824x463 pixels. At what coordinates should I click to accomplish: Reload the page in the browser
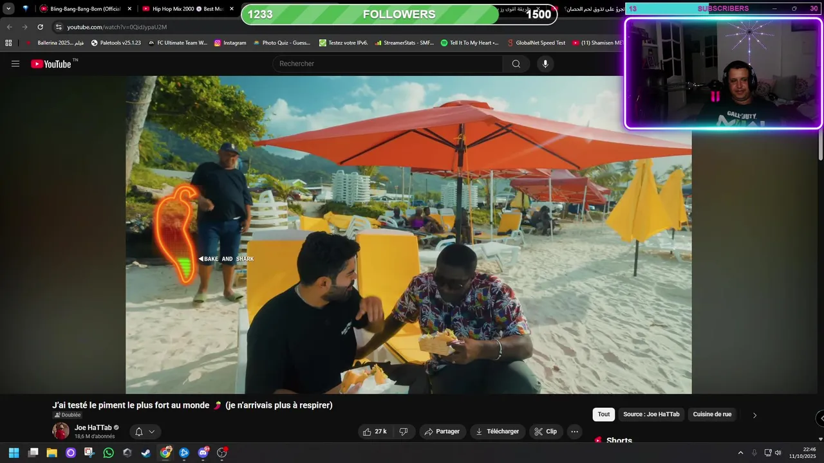41,27
